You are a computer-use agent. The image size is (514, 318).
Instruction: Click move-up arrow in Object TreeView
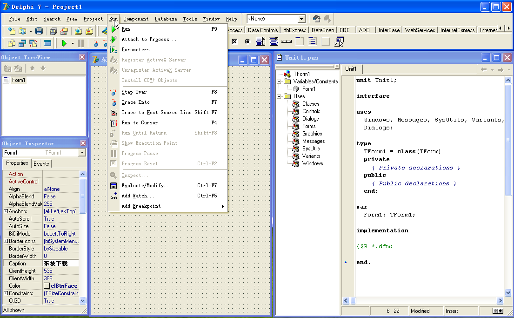(x=32, y=68)
